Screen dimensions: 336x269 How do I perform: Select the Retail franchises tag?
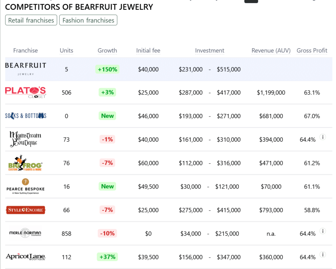pos(31,20)
